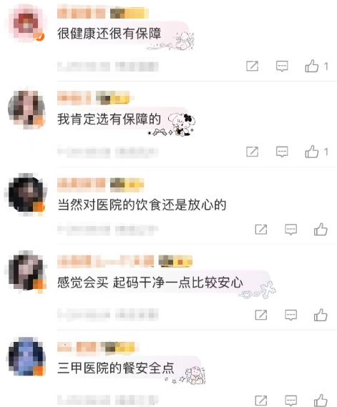
Task: Share the comment about 医院的饮食
Action: 261,229
